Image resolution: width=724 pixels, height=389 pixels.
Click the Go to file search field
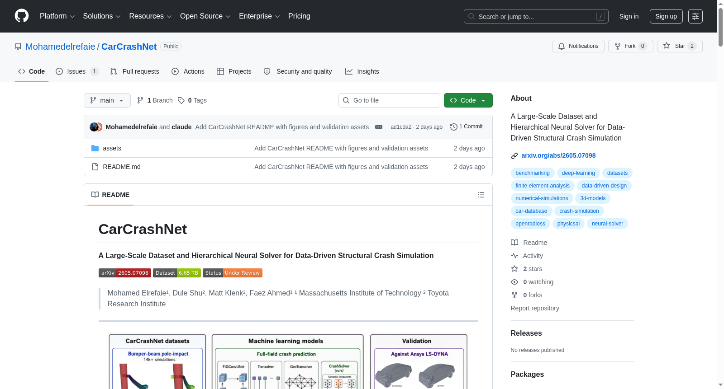click(x=389, y=100)
